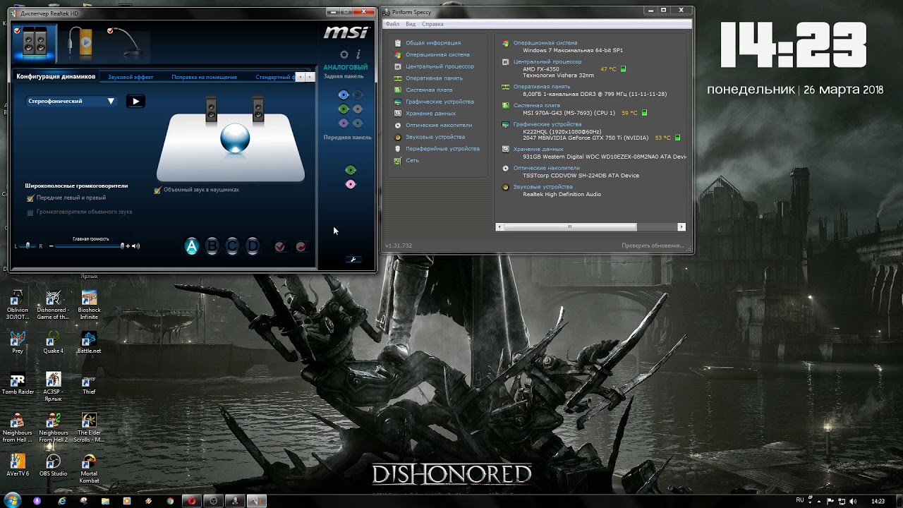
Task: Select 'Звуковые устройства' in Speccy sidebar
Action: coord(435,137)
